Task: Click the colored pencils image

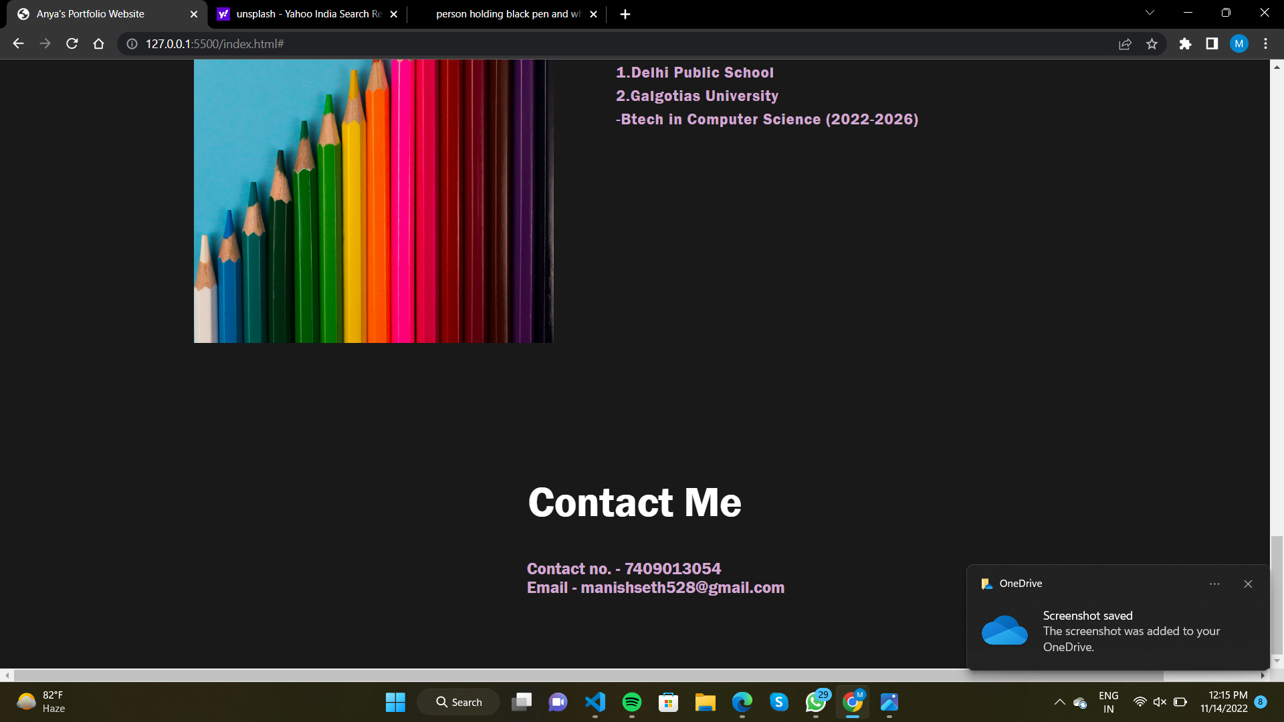Action: point(373,201)
